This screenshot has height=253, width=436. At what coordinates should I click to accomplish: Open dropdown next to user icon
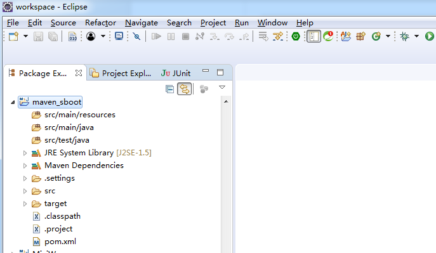pyautogui.click(x=103, y=36)
